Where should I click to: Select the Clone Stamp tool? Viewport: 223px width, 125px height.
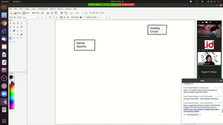tap(18, 34)
